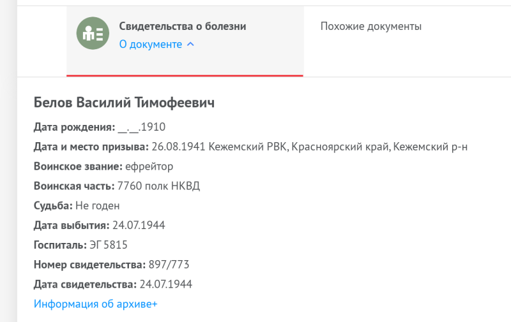Expand Информация об архиве+ link

95,304
